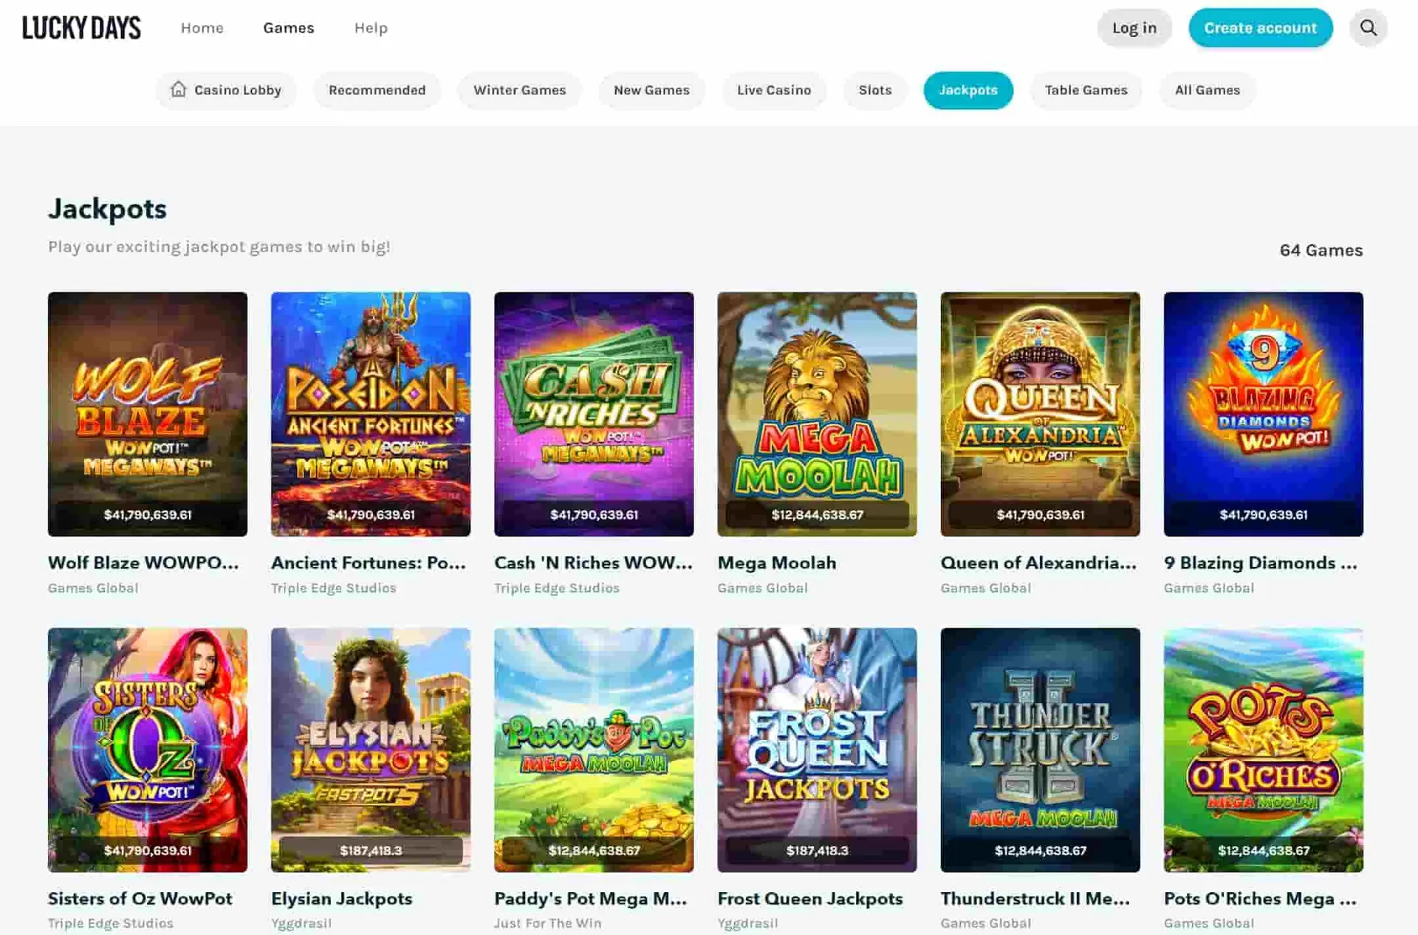Click the Lucky Days logo

tap(81, 28)
